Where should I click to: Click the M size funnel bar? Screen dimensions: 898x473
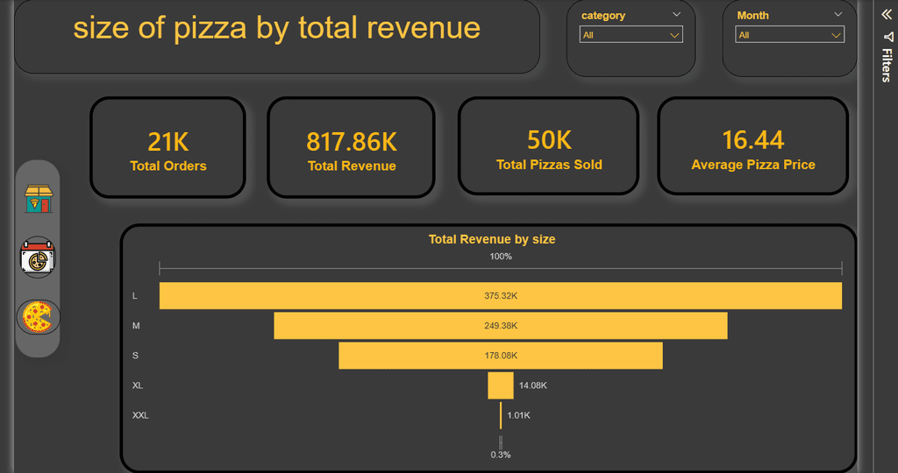click(500, 326)
